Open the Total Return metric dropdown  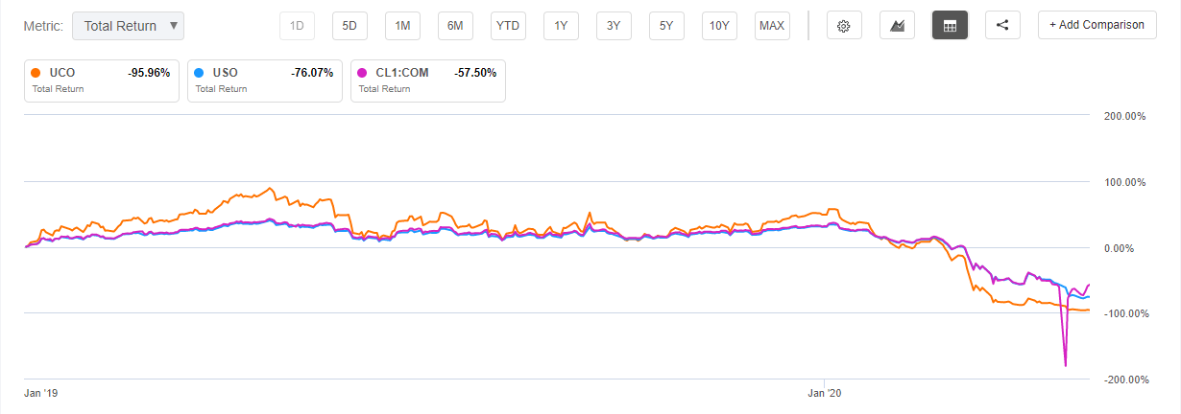[x=128, y=26]
